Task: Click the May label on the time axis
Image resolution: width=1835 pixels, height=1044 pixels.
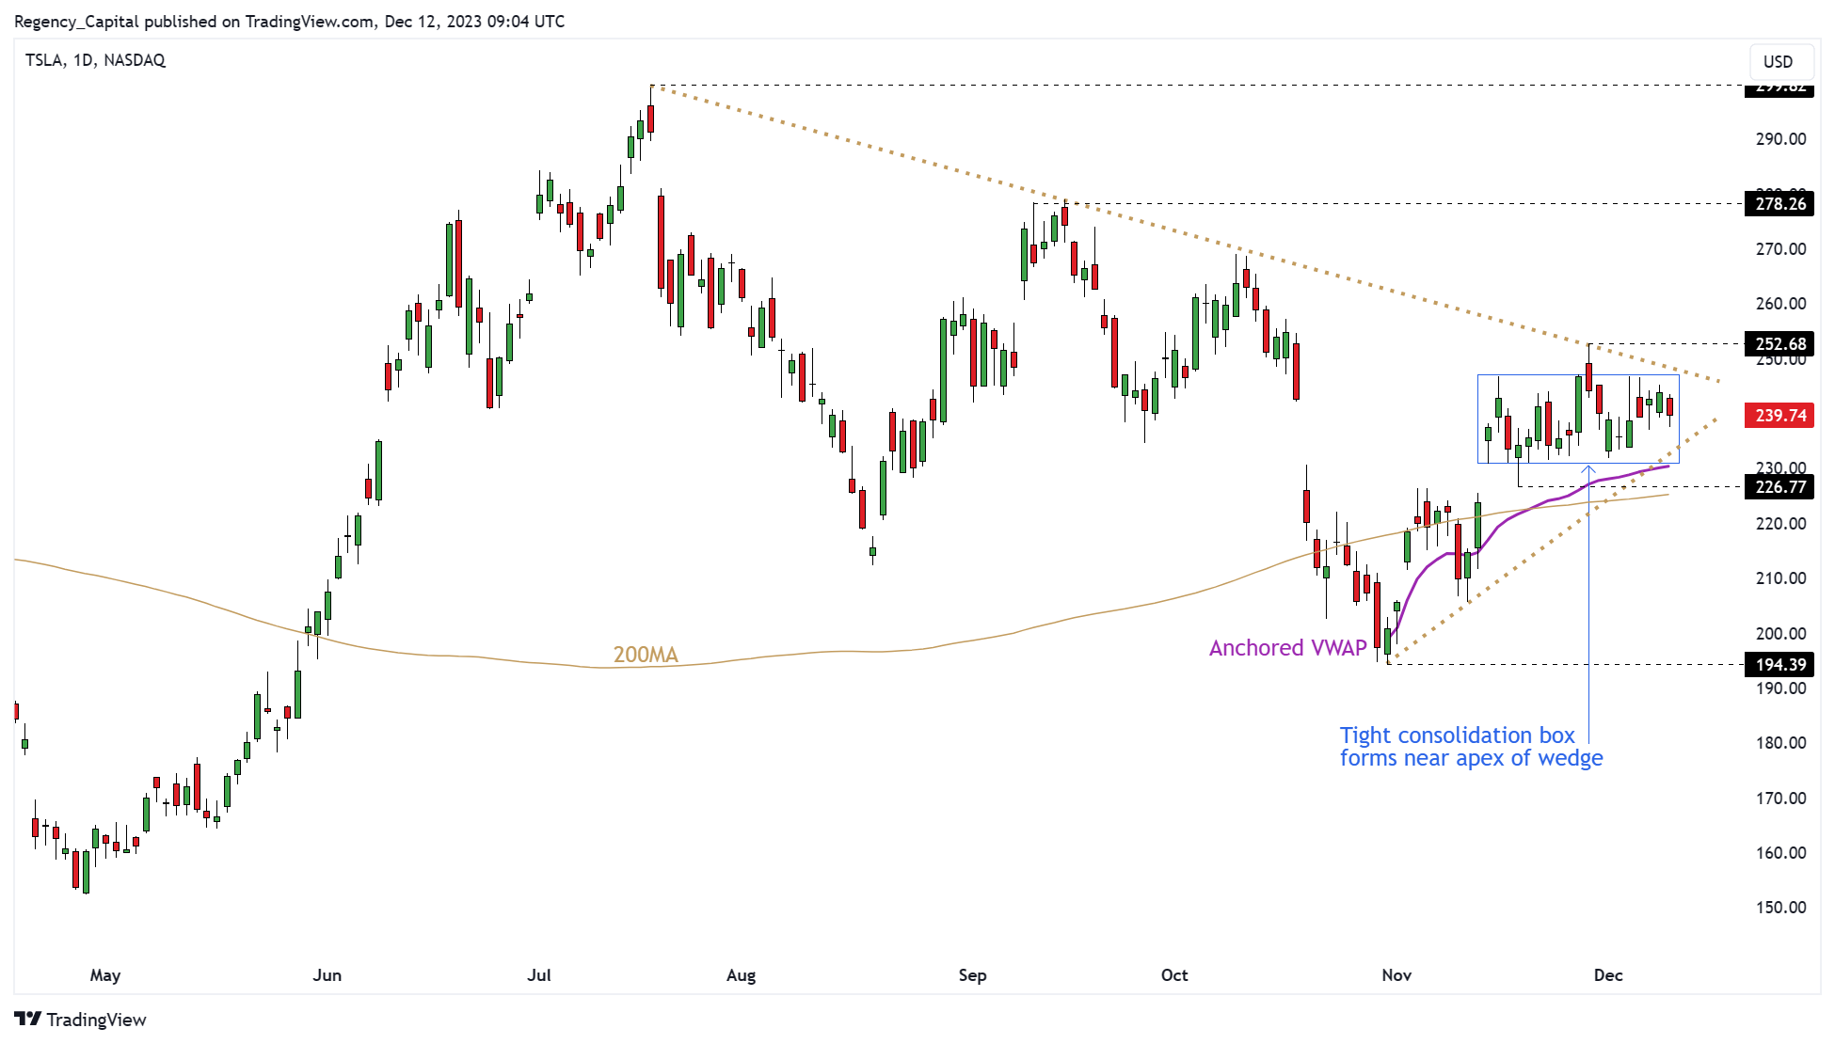Action: coord(105,975)
